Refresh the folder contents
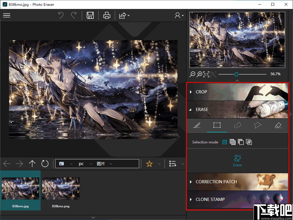This screenshot has width=293, height=220. click(45, 164)
